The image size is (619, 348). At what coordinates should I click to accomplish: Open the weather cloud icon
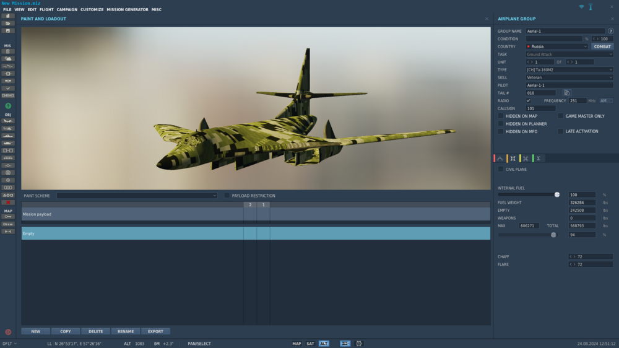pos(8,59)
